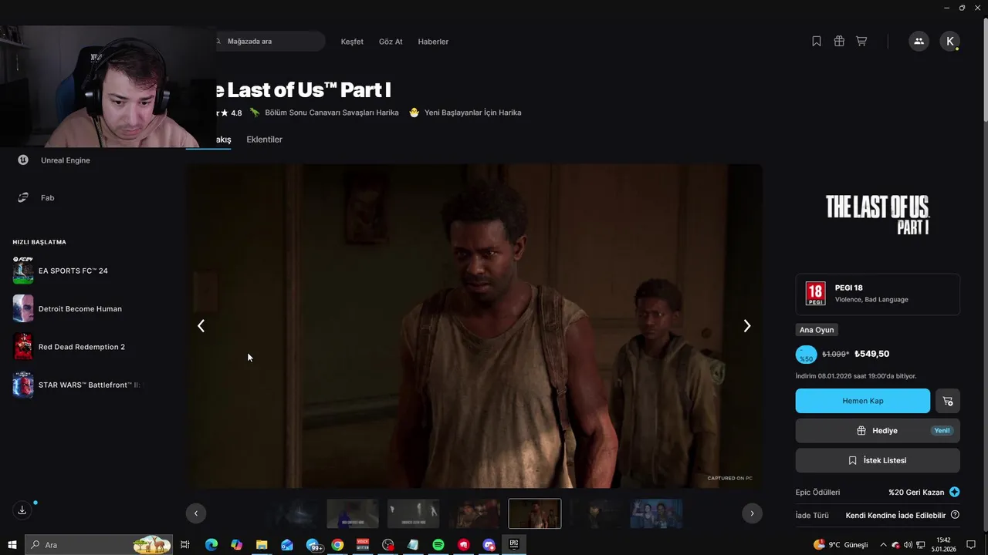Select the highlighted active screenshot thumbnail
Image resolution: width=988 pixels, height=555 pixels.
(x=535, y=513)
